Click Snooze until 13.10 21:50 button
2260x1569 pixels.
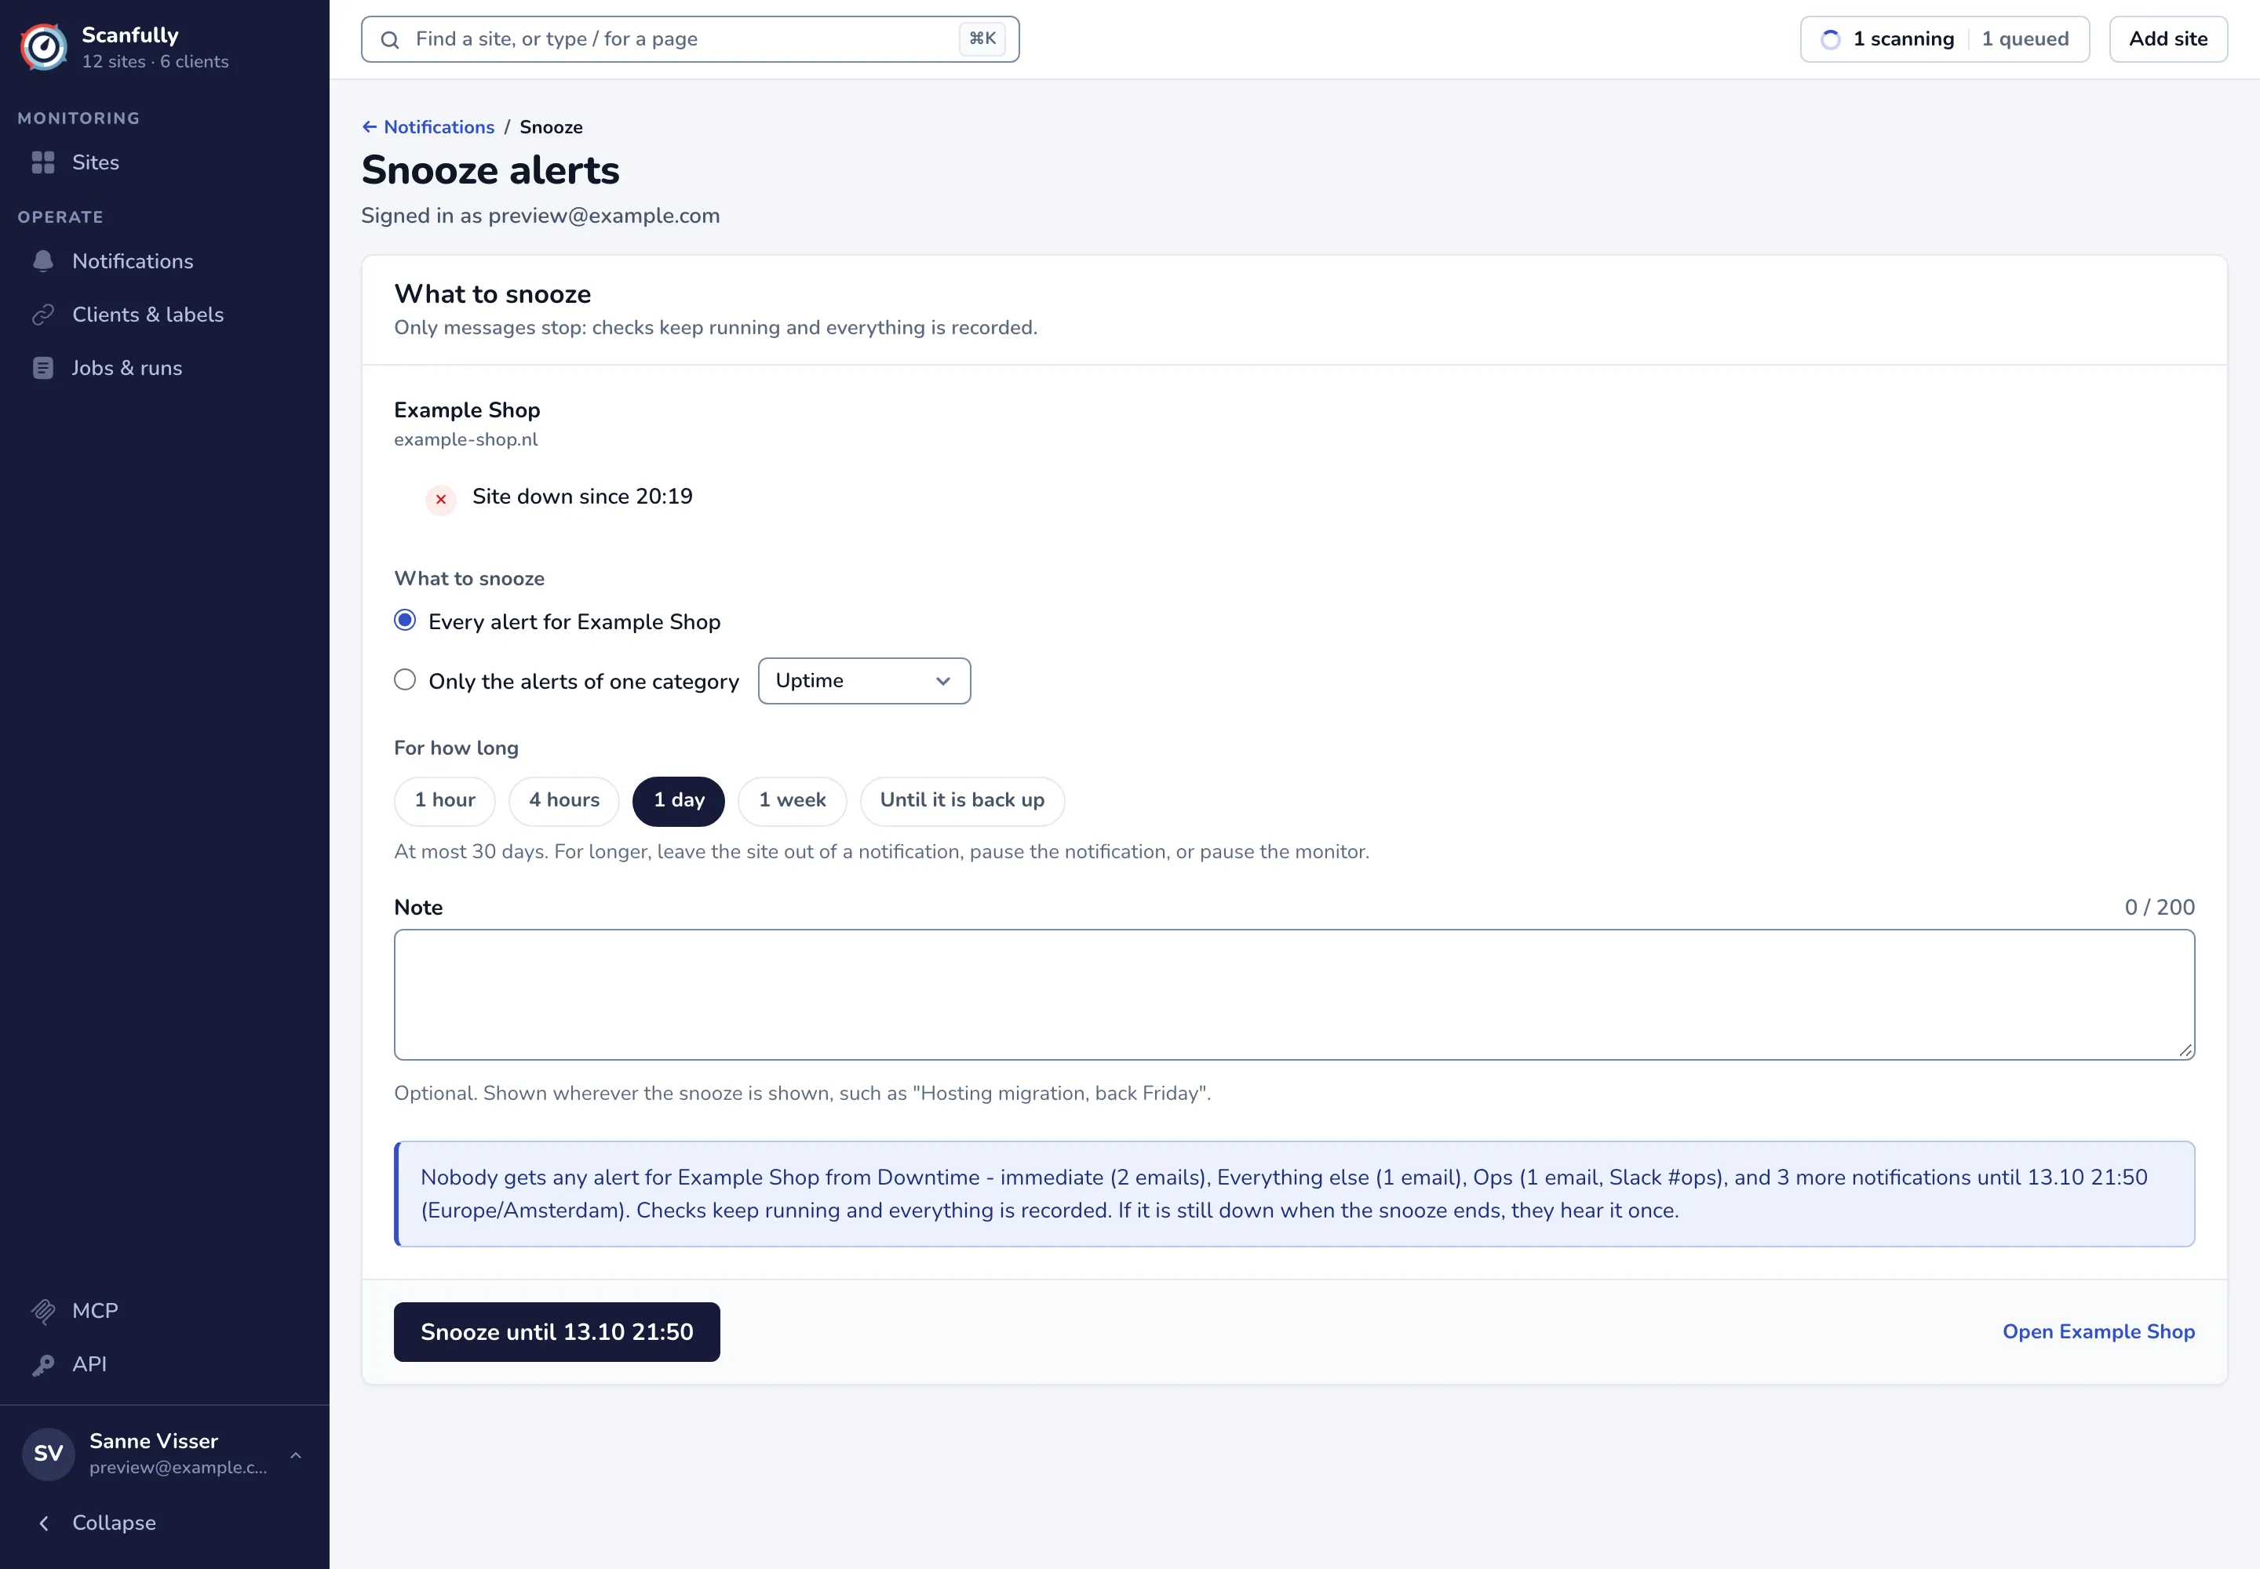[556, 1331]
